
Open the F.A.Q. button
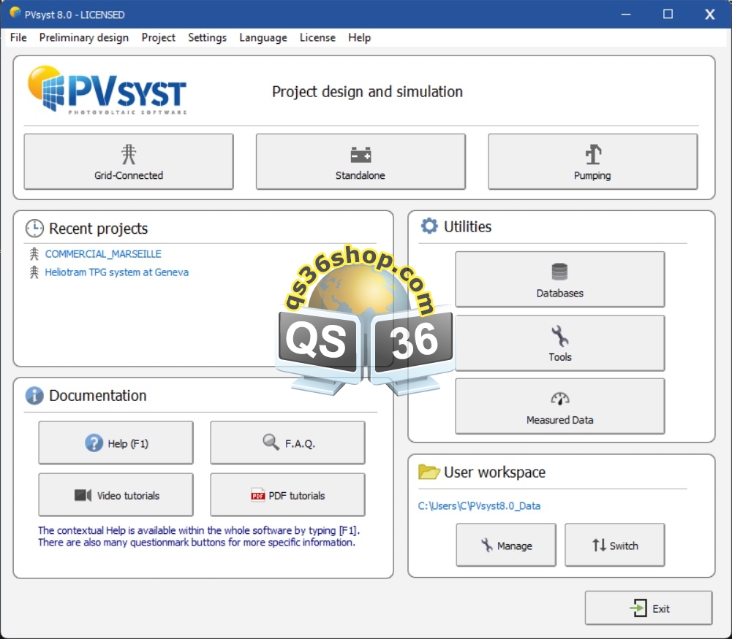click(x=287, y=443)
